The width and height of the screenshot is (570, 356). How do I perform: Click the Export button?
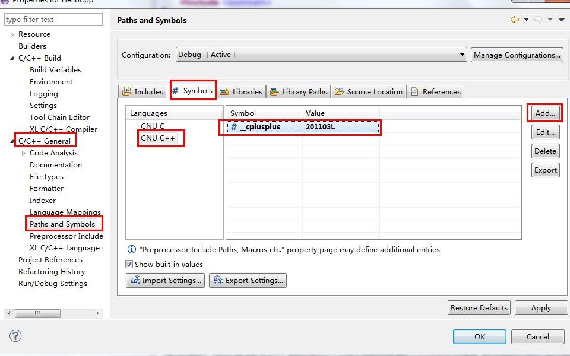545,170
